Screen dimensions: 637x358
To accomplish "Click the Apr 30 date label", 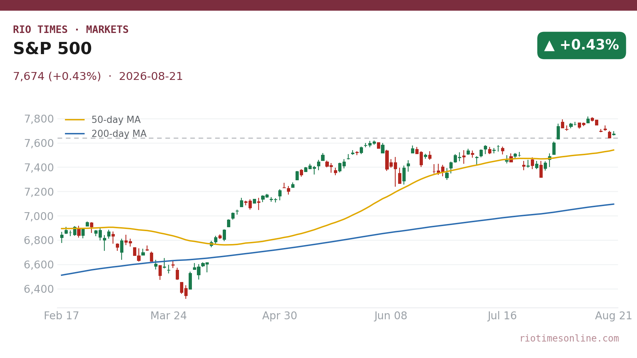I will click(280, 316).
